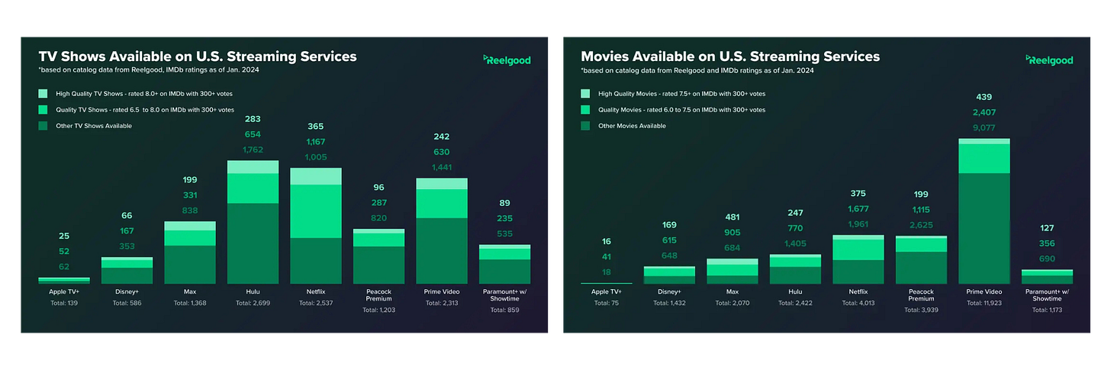Click 'Total: 4,013' under Netflix
1111x370 pixels.
tap(858, 304)
